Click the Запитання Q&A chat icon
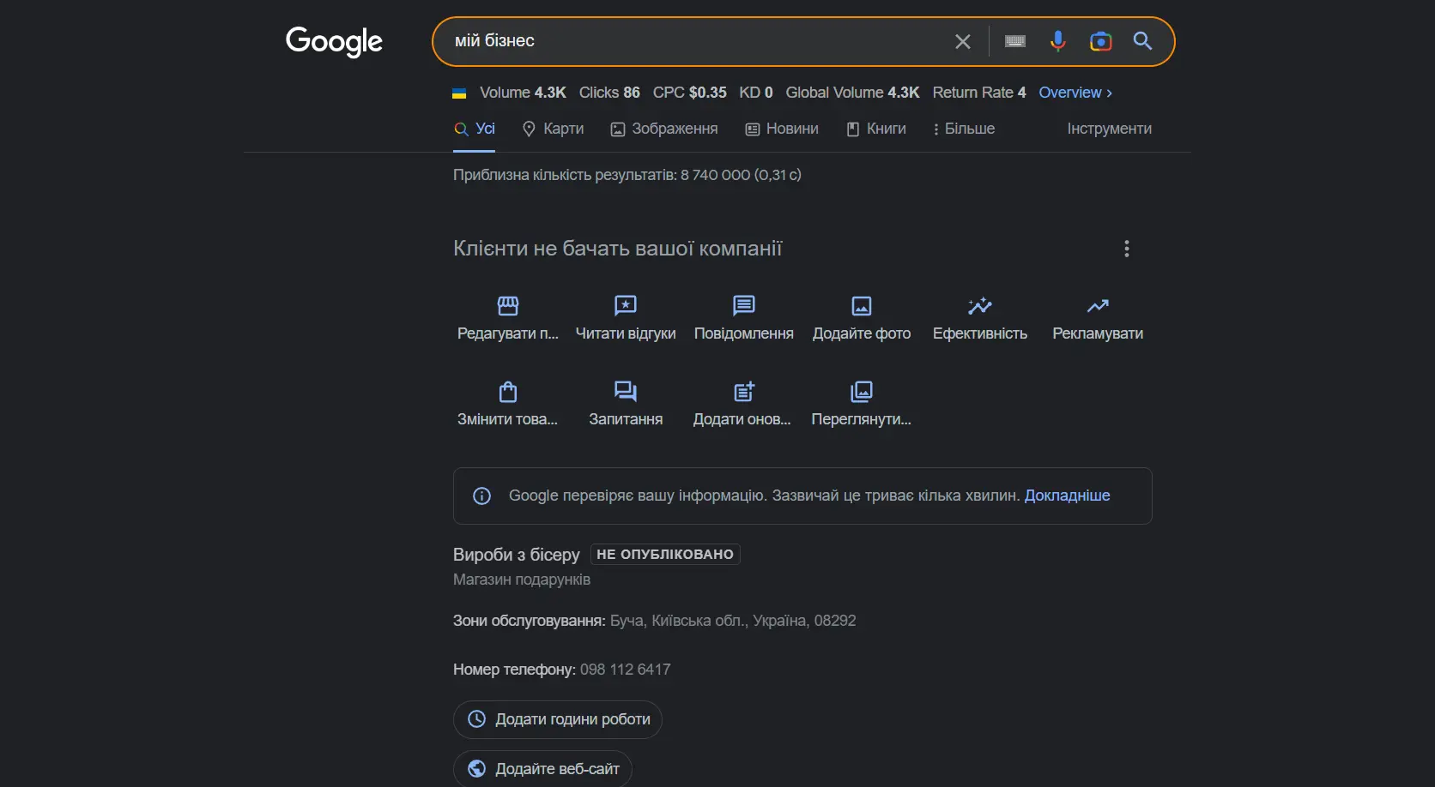Viewport: 1435px width, 787px height. tap(626, 392)
